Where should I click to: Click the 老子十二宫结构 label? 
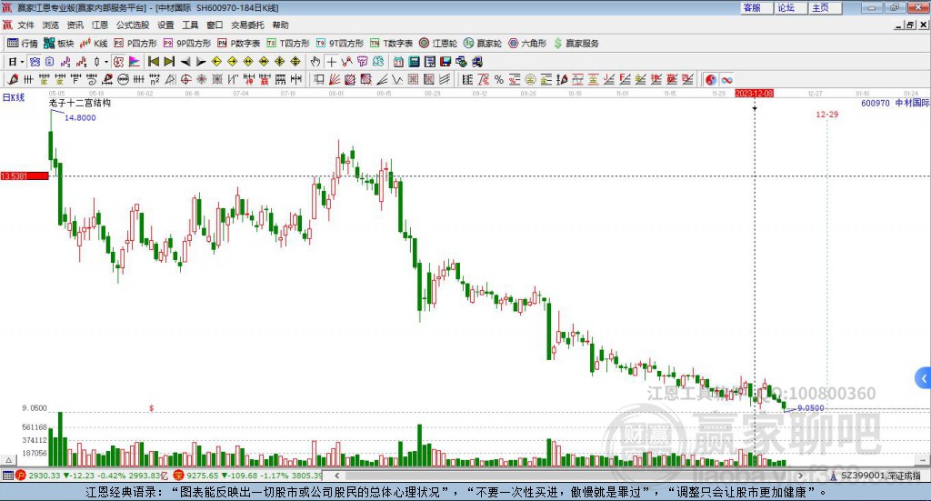coord(80,103)
